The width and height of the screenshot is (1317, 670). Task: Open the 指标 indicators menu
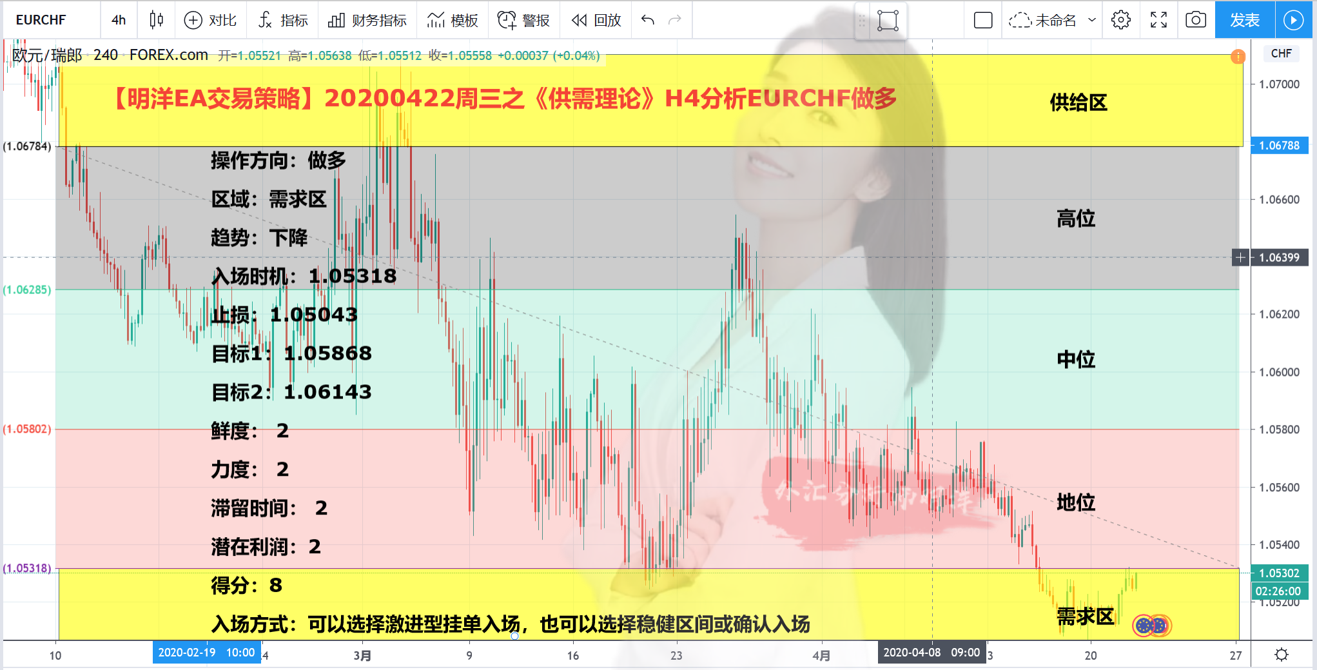[x=283, y=20]
